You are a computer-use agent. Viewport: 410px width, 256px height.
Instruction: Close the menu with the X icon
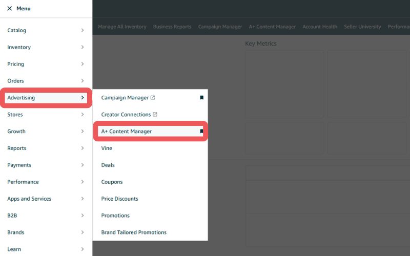(10, 8)
